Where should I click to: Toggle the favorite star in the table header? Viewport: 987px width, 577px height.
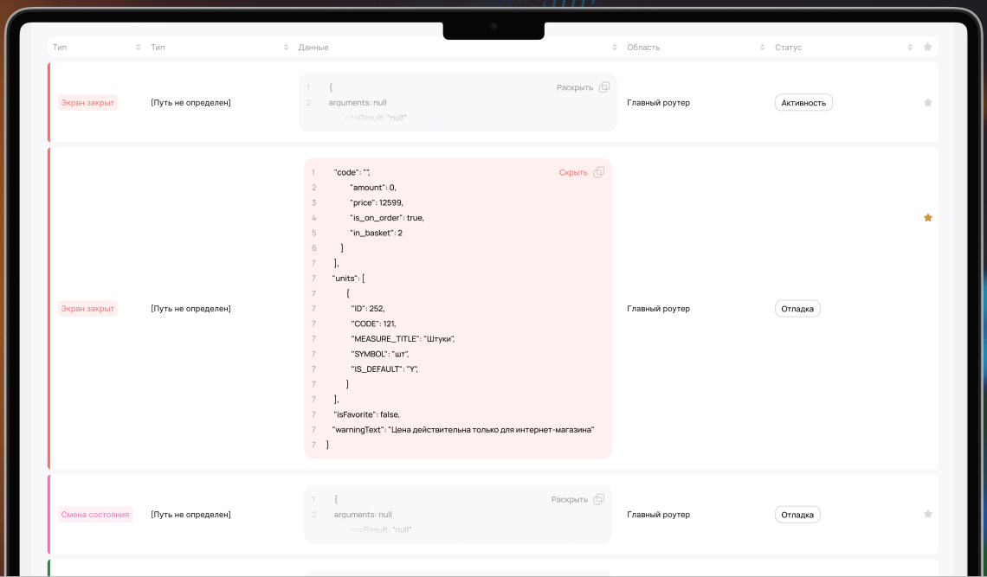coord(927,48)
